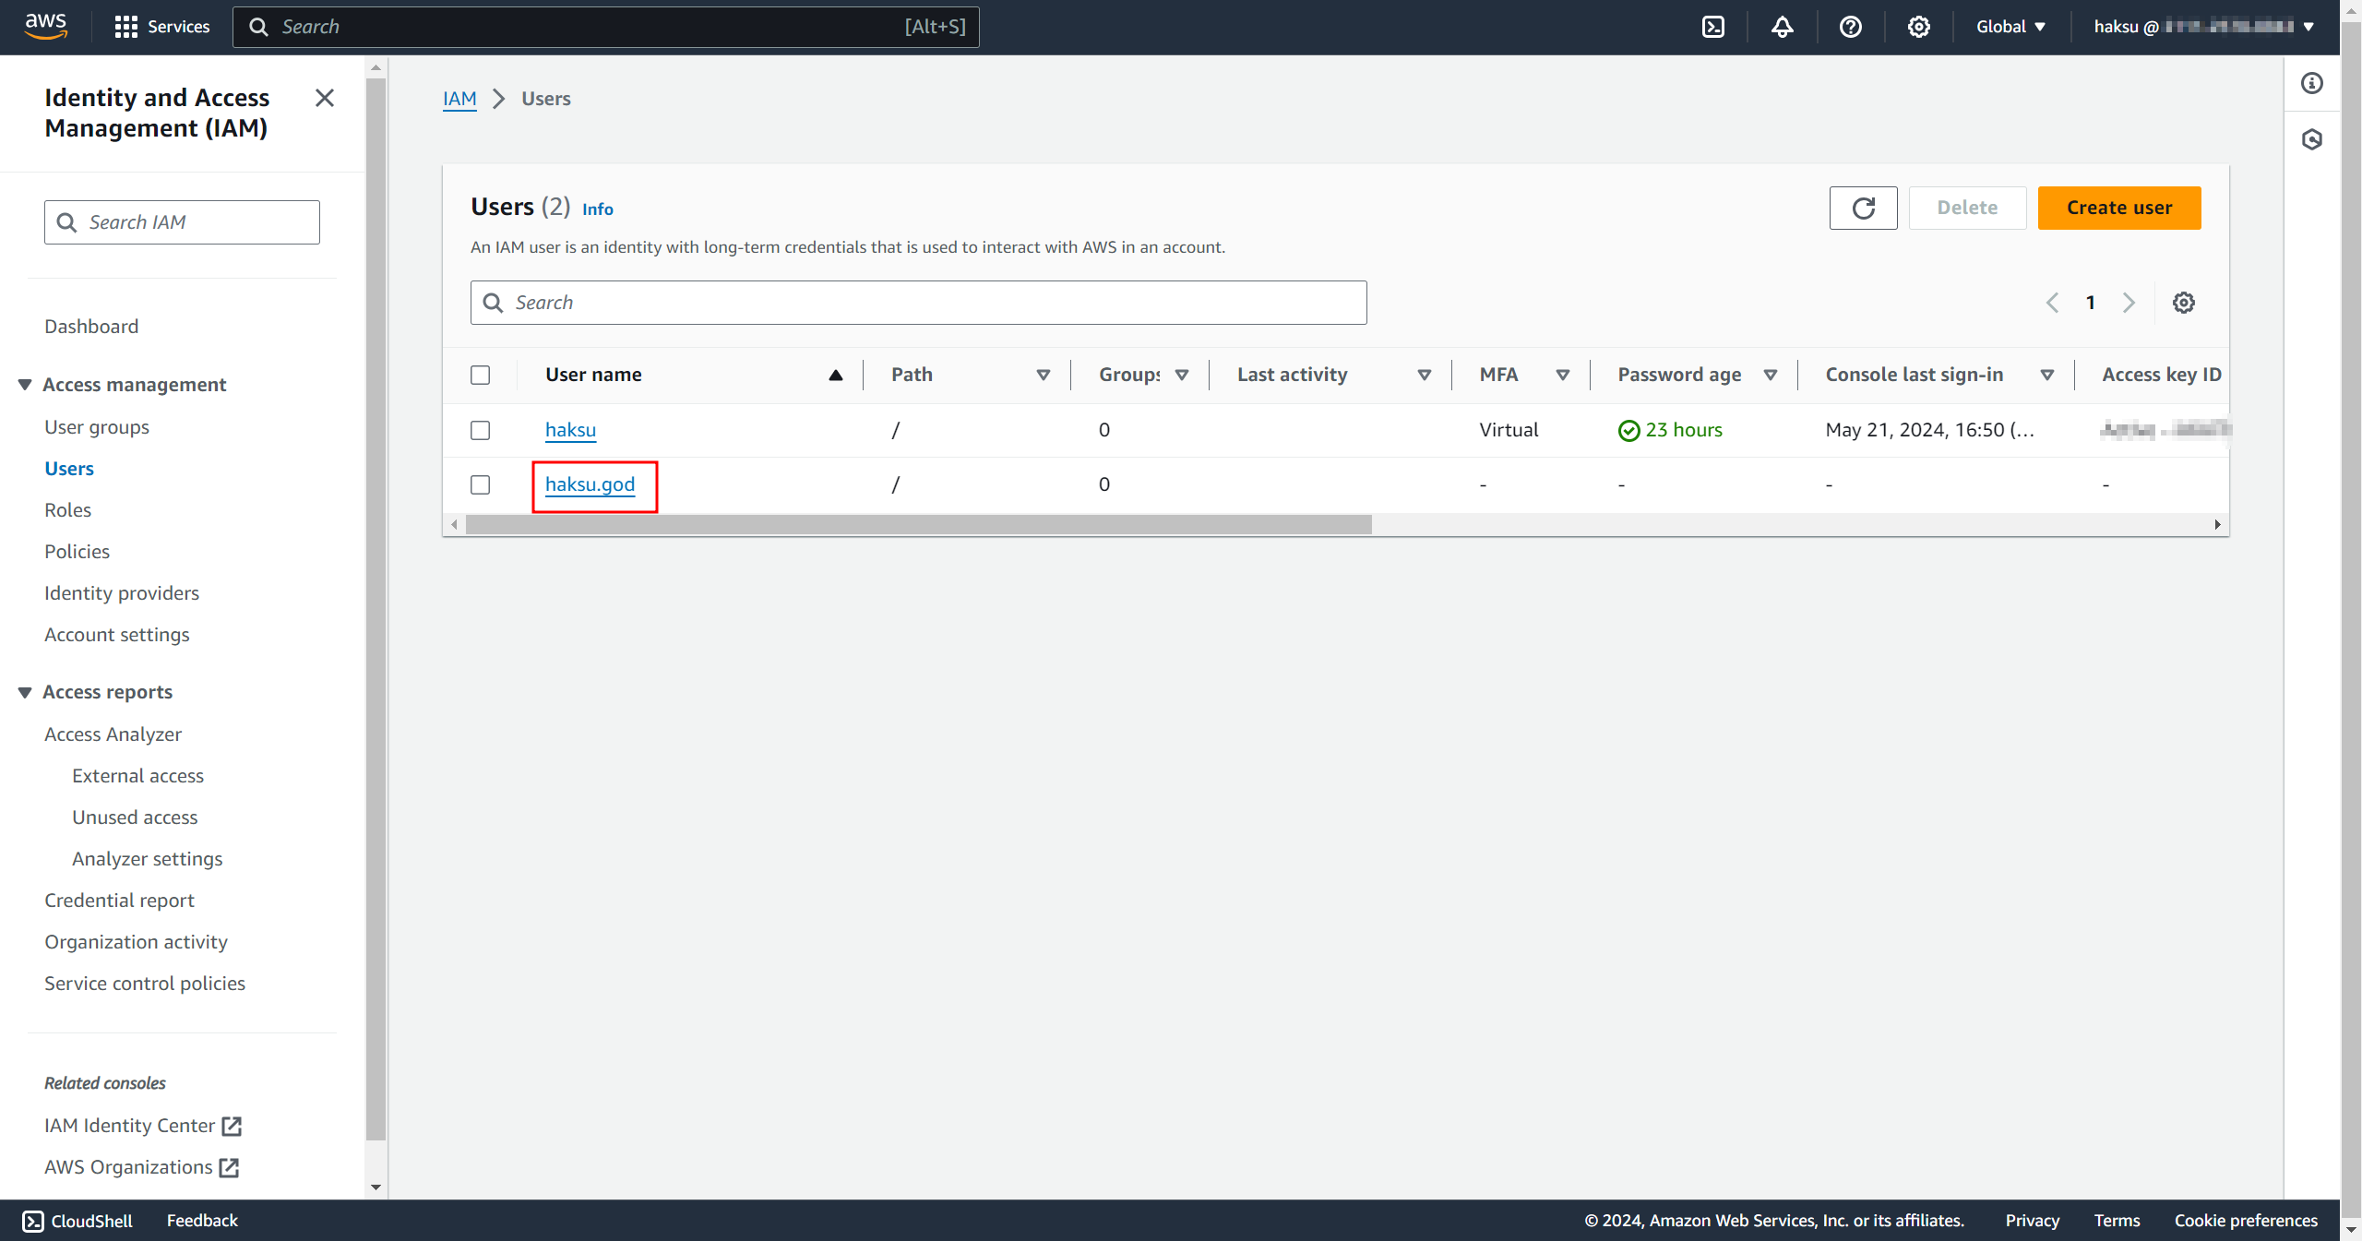Select the haksu.god user checkbox
Viewport: 2362px width, 1241px height.
click(x=480, y=485)
